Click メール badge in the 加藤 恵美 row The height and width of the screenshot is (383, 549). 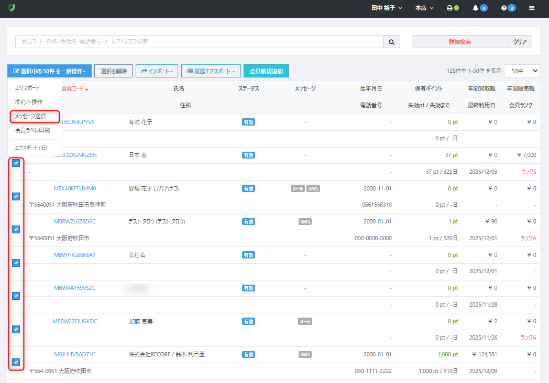305,321
